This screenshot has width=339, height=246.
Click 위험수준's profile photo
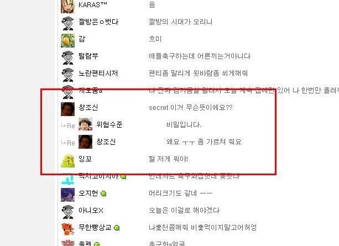tap(85, 124)
